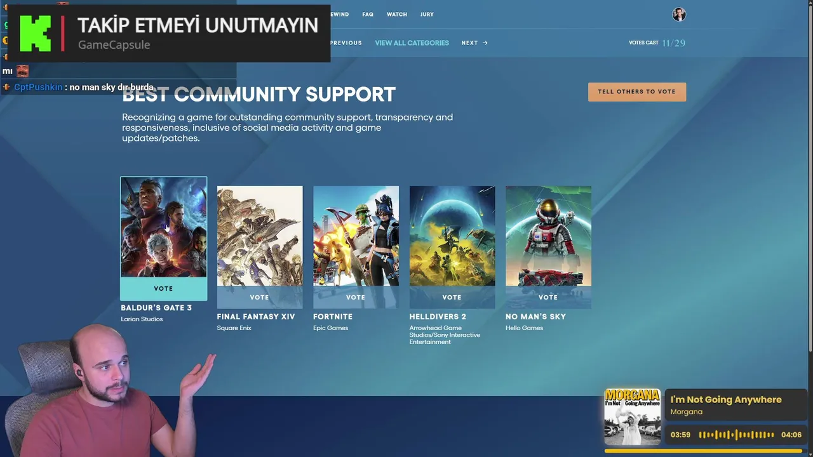Vote for Helldivers 2
813x457 pixels.
452,297
